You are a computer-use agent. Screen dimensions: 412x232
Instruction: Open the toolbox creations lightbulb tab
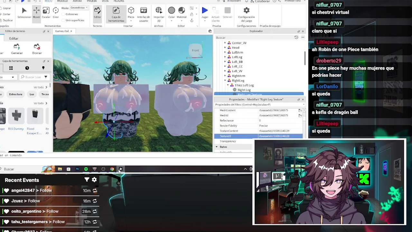(43, 68)
